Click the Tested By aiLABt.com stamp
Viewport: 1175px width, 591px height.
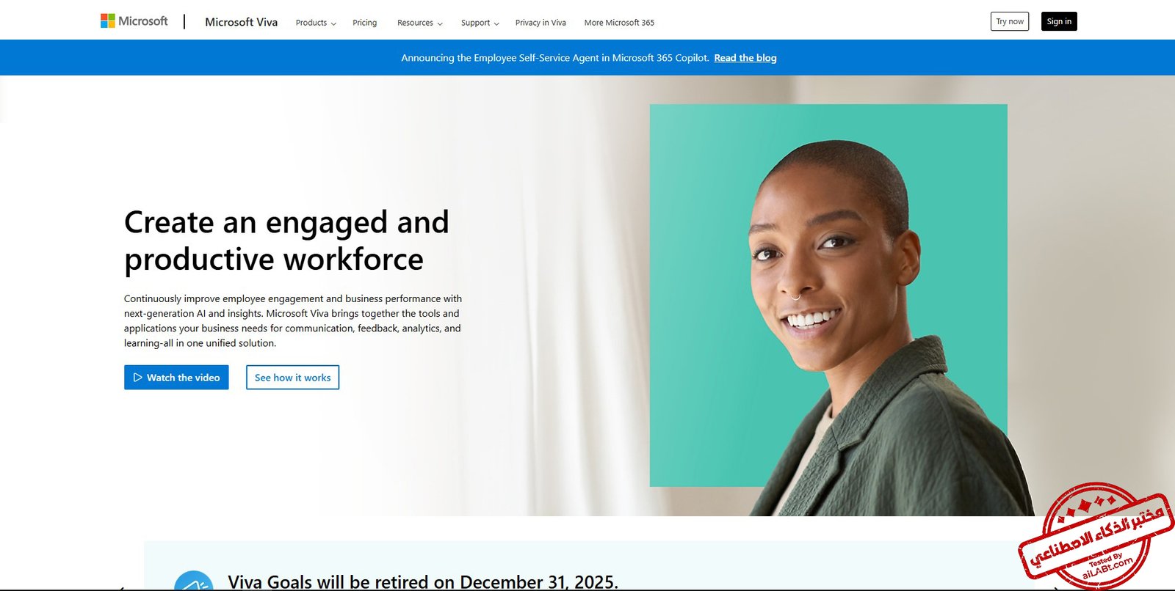click(x=1096, y=535)
